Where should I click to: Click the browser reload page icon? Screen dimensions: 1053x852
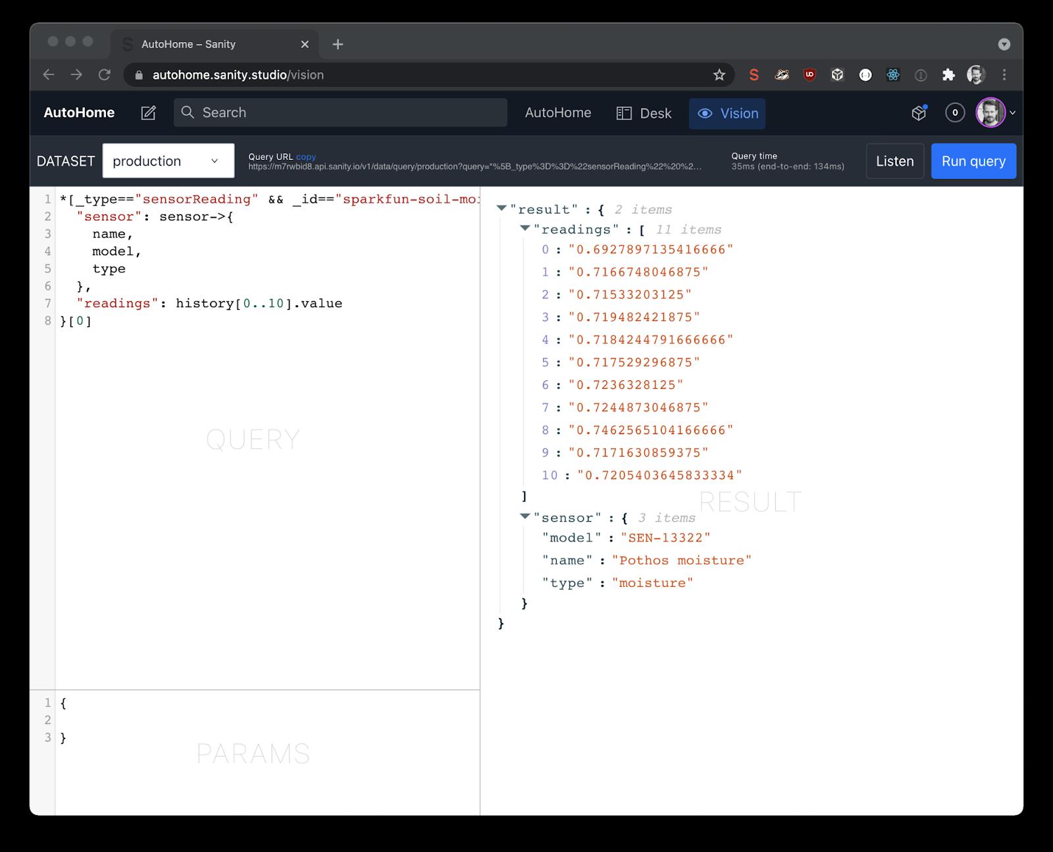[x=105, y=75]
